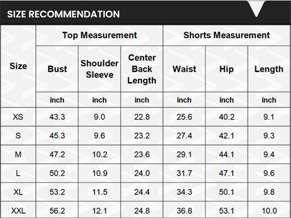Click the length value 9.3 for size S
This screenshot has width=291, height=218.
[269, 136]
